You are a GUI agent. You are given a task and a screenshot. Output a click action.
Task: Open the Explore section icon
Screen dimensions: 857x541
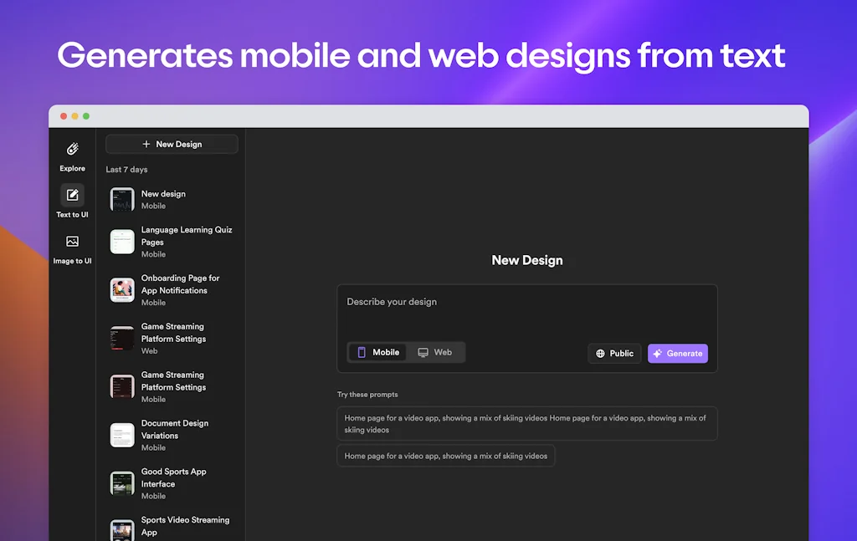coord(72,149)
